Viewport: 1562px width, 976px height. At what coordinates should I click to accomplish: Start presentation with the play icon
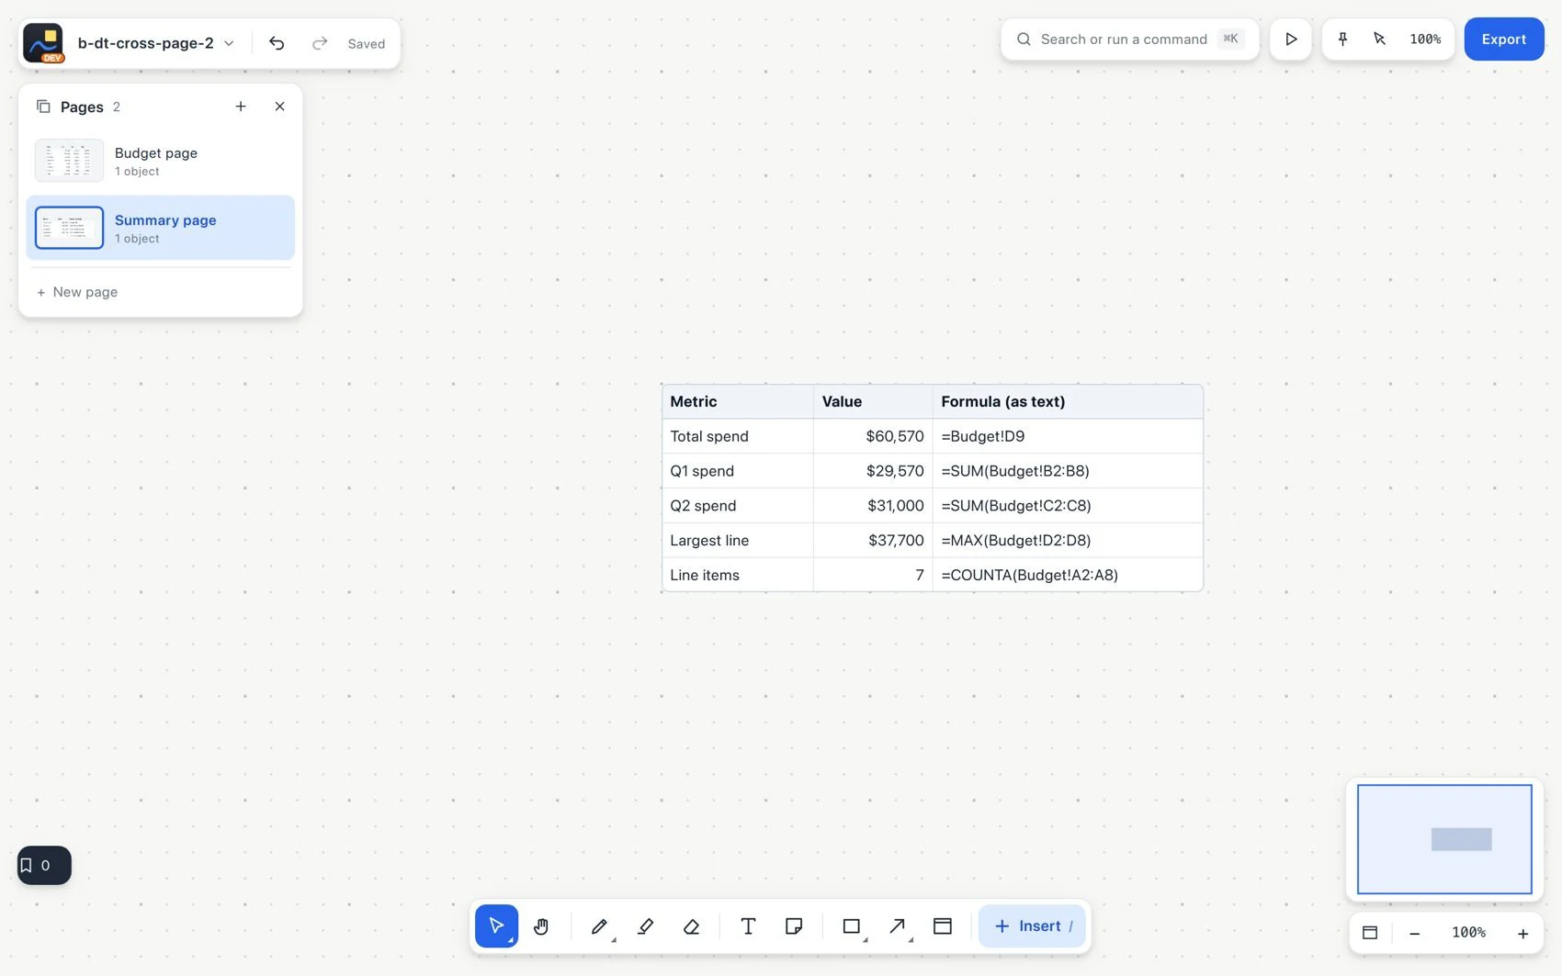1291,39
